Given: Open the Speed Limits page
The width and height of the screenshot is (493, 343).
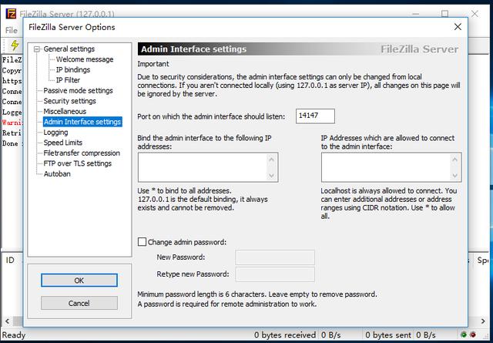Looking at the screenshot, I should (x=63, y=143).
